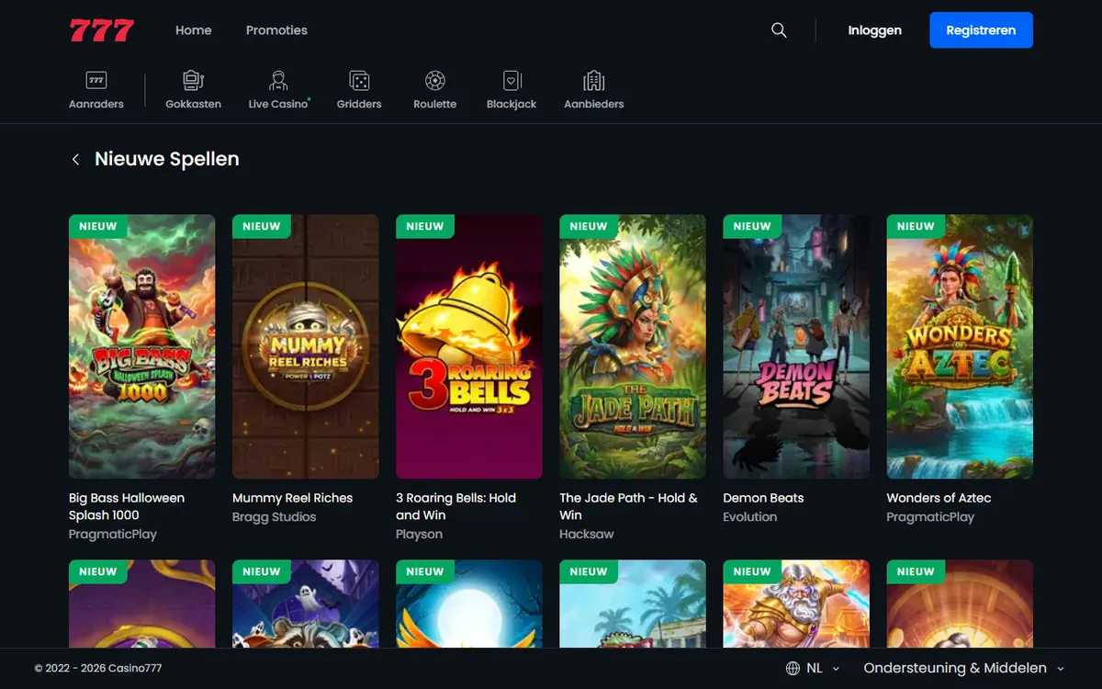Screen dimensions: 1102x689
Task: Click the Mummy Reel Riches title text
Action: (292, 498)
